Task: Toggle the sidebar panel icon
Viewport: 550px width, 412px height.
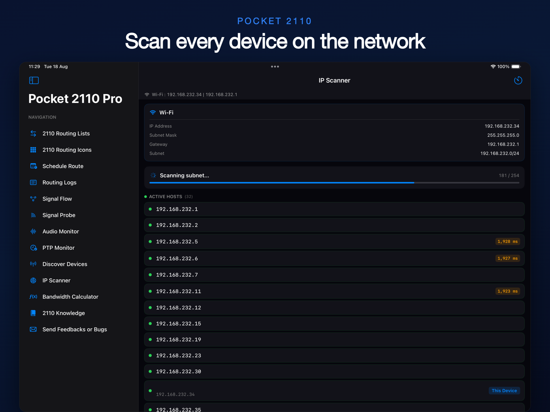Action: pos(34,80)
